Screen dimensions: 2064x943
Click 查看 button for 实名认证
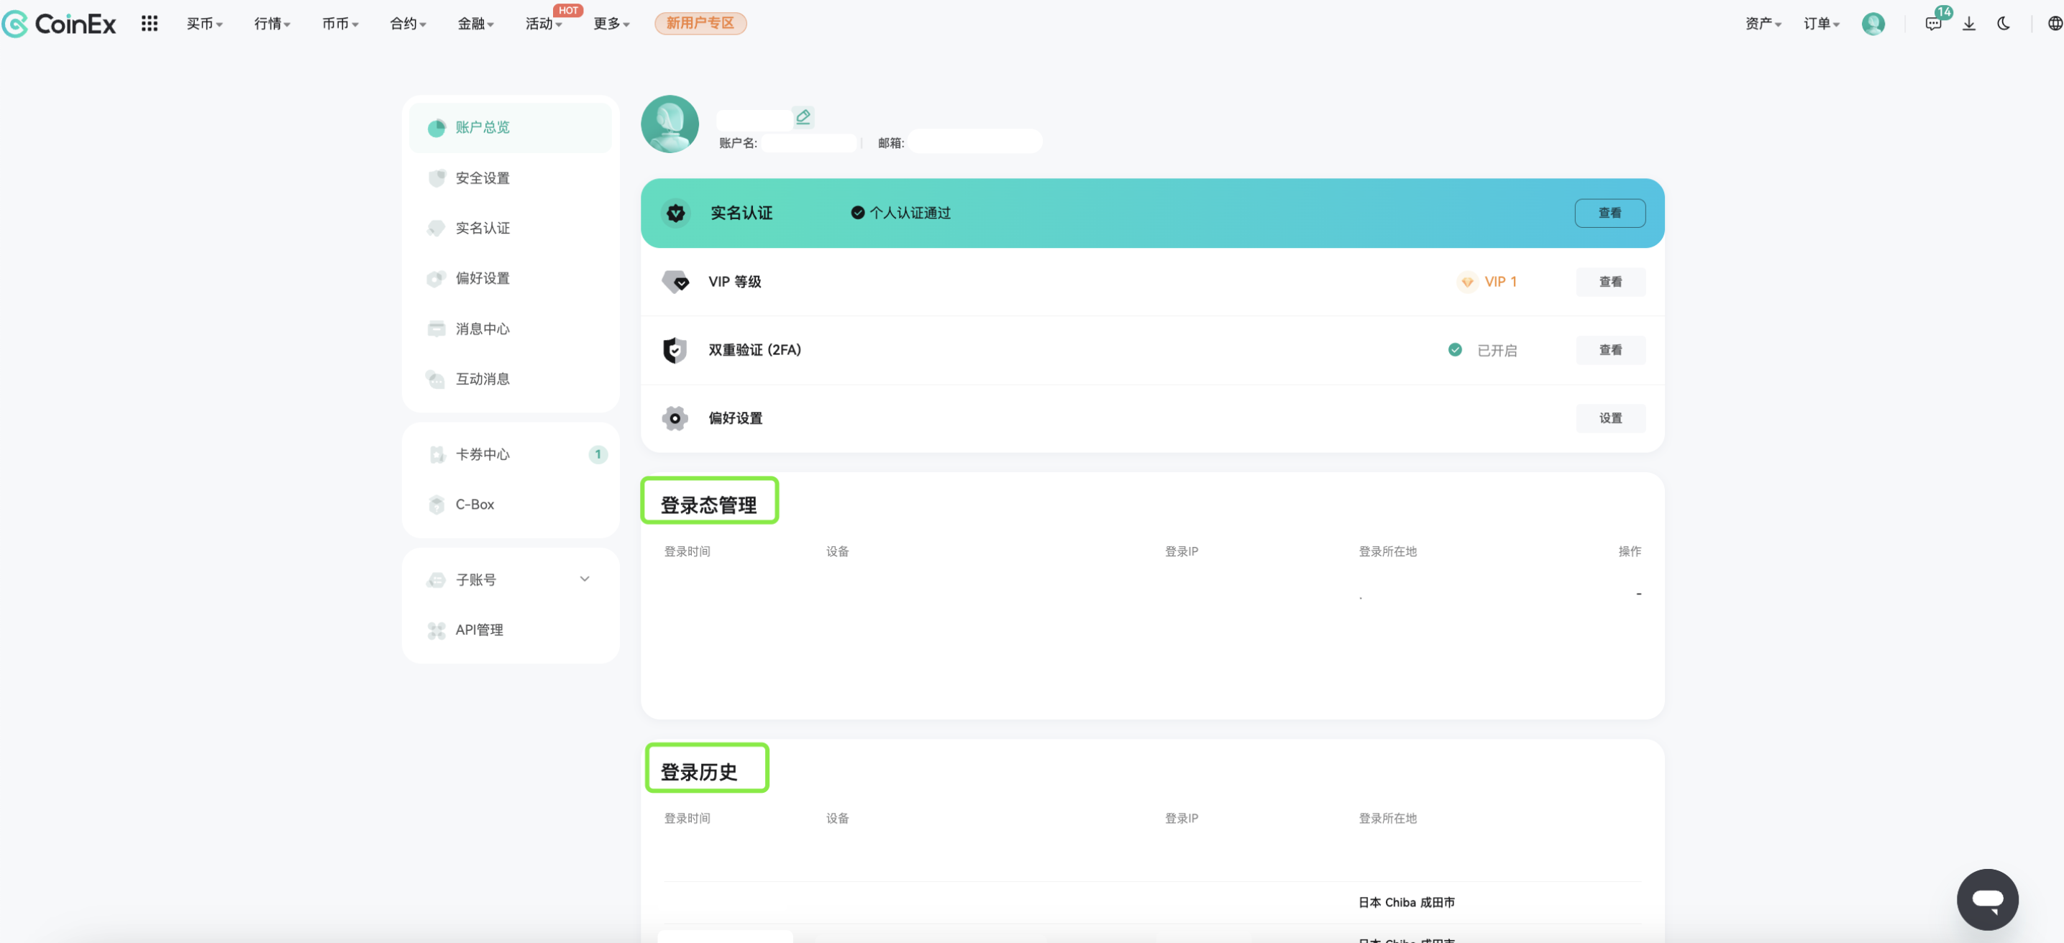coord(1609,213)
